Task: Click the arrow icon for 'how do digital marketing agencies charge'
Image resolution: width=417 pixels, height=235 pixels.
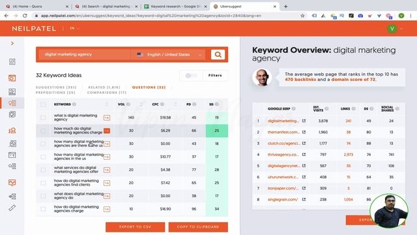Action: (x=107, y=209)
